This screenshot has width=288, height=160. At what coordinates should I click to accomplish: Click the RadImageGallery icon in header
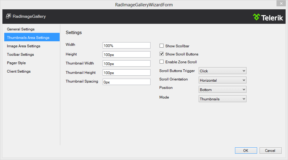pyautogui.click(x=8, y=16)
